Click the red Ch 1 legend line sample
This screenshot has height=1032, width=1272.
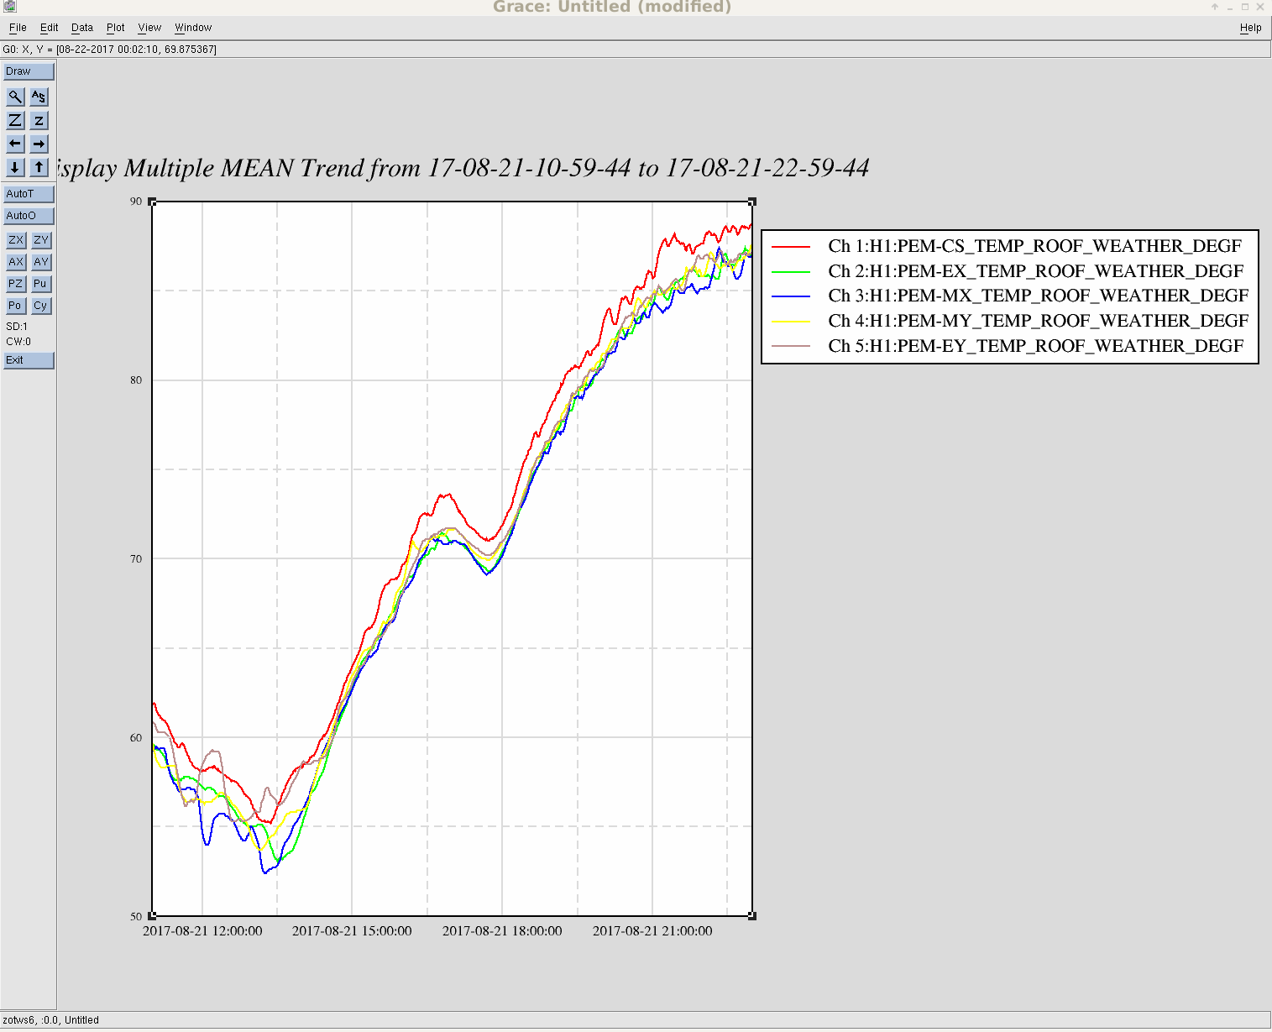coord(791,247)
